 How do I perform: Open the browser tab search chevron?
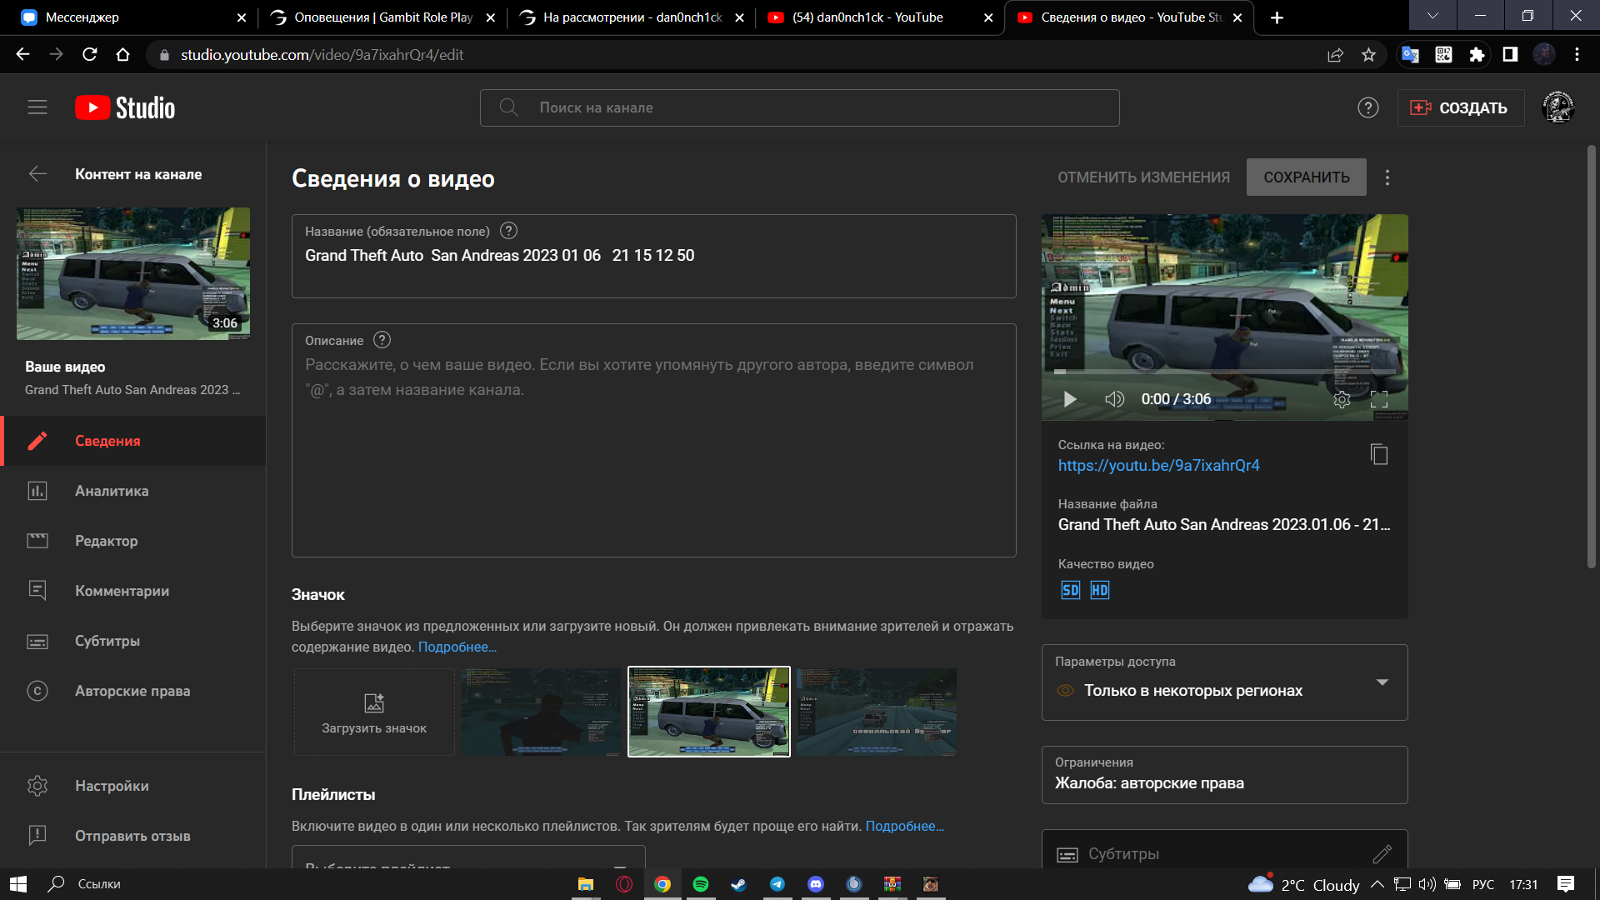pyautogui.click(x=1432, y=16)
